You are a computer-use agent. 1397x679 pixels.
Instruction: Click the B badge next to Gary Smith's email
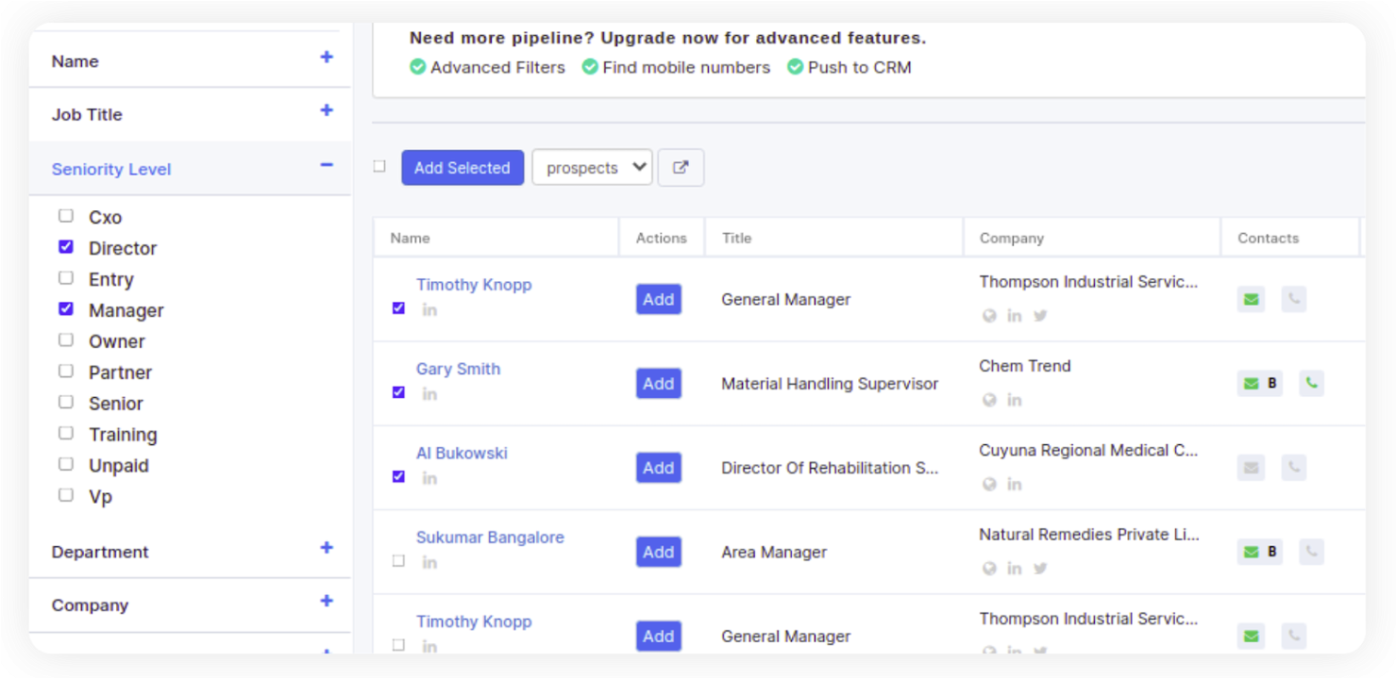pos(1271,383)
